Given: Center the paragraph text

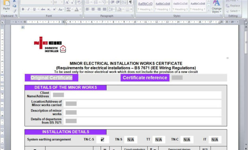Looking at the screenshot, I should click(x=93, y=9).
